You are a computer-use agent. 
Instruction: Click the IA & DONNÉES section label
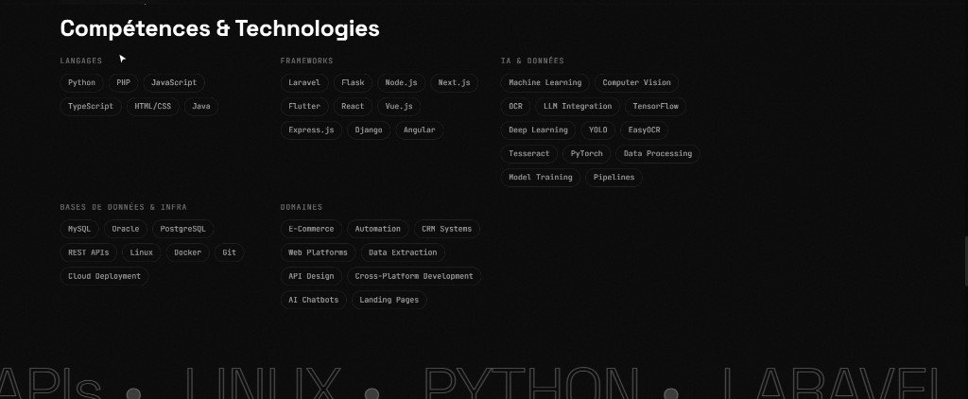tap(532, 61)
